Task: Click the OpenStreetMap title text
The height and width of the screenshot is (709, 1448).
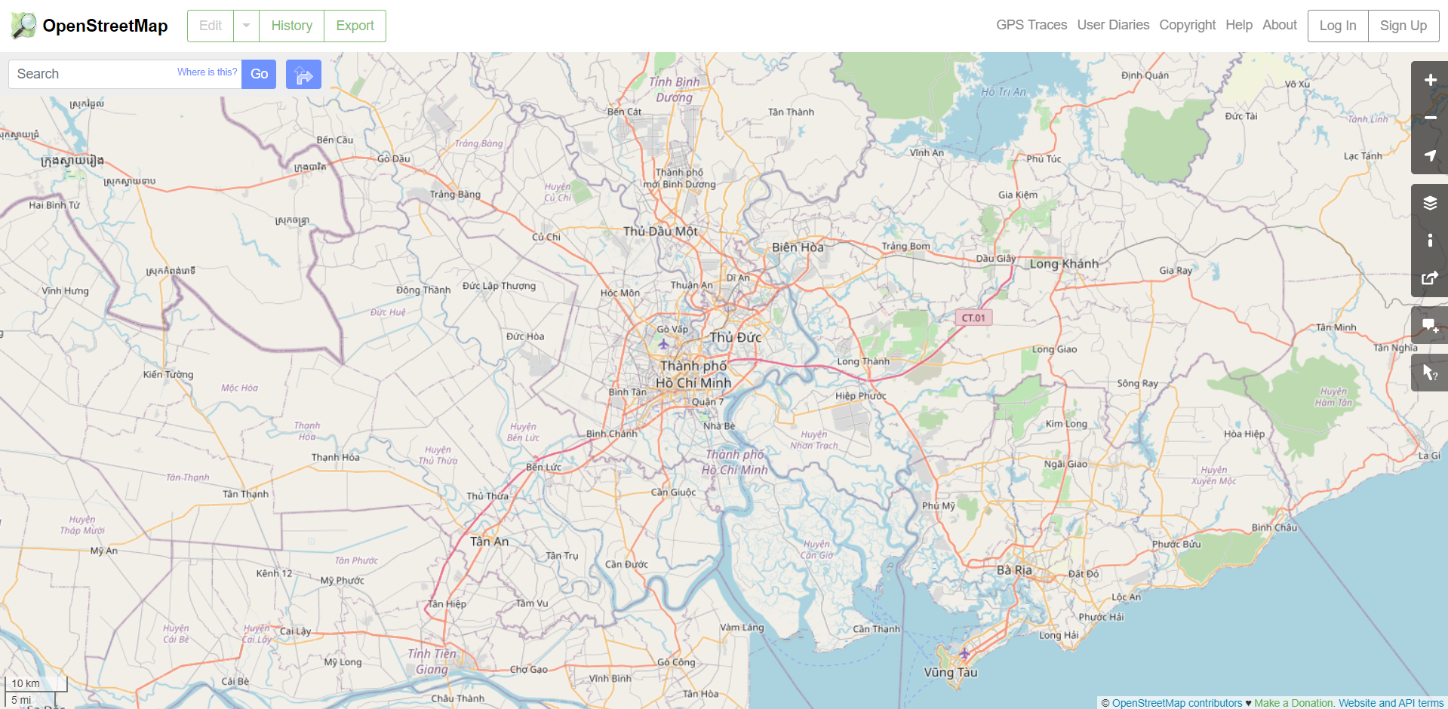Action: coord(105,26)
